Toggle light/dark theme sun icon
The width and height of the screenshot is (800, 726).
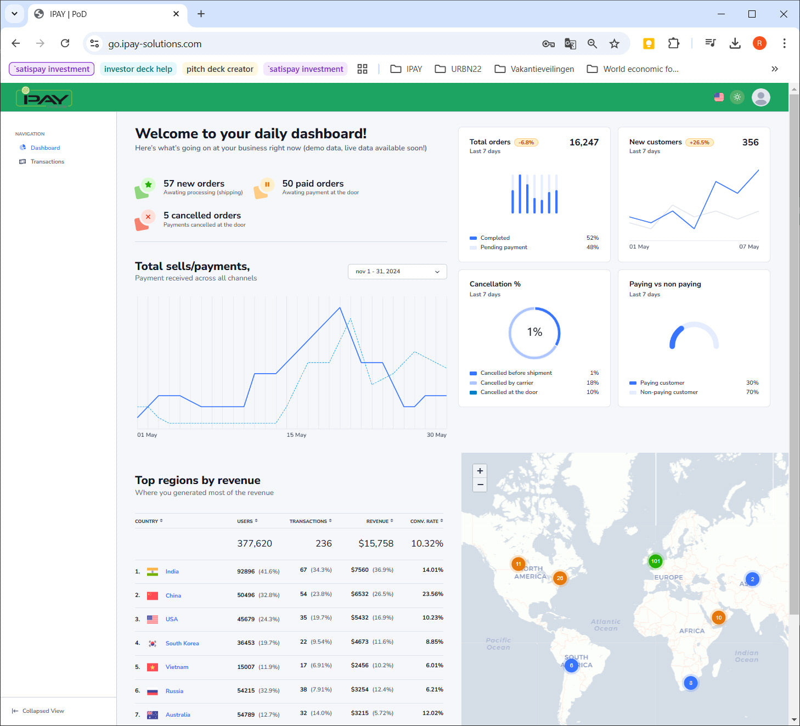737,97
